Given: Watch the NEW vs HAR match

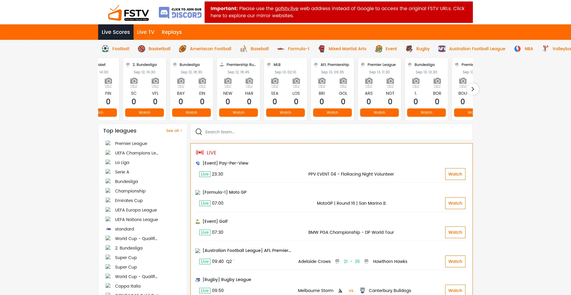Looking at the screenshot, I should 239,113.
